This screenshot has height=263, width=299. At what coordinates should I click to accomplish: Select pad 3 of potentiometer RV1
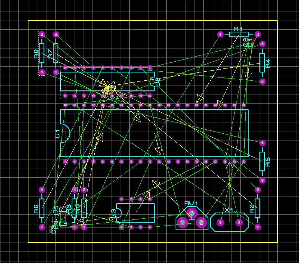192,213
